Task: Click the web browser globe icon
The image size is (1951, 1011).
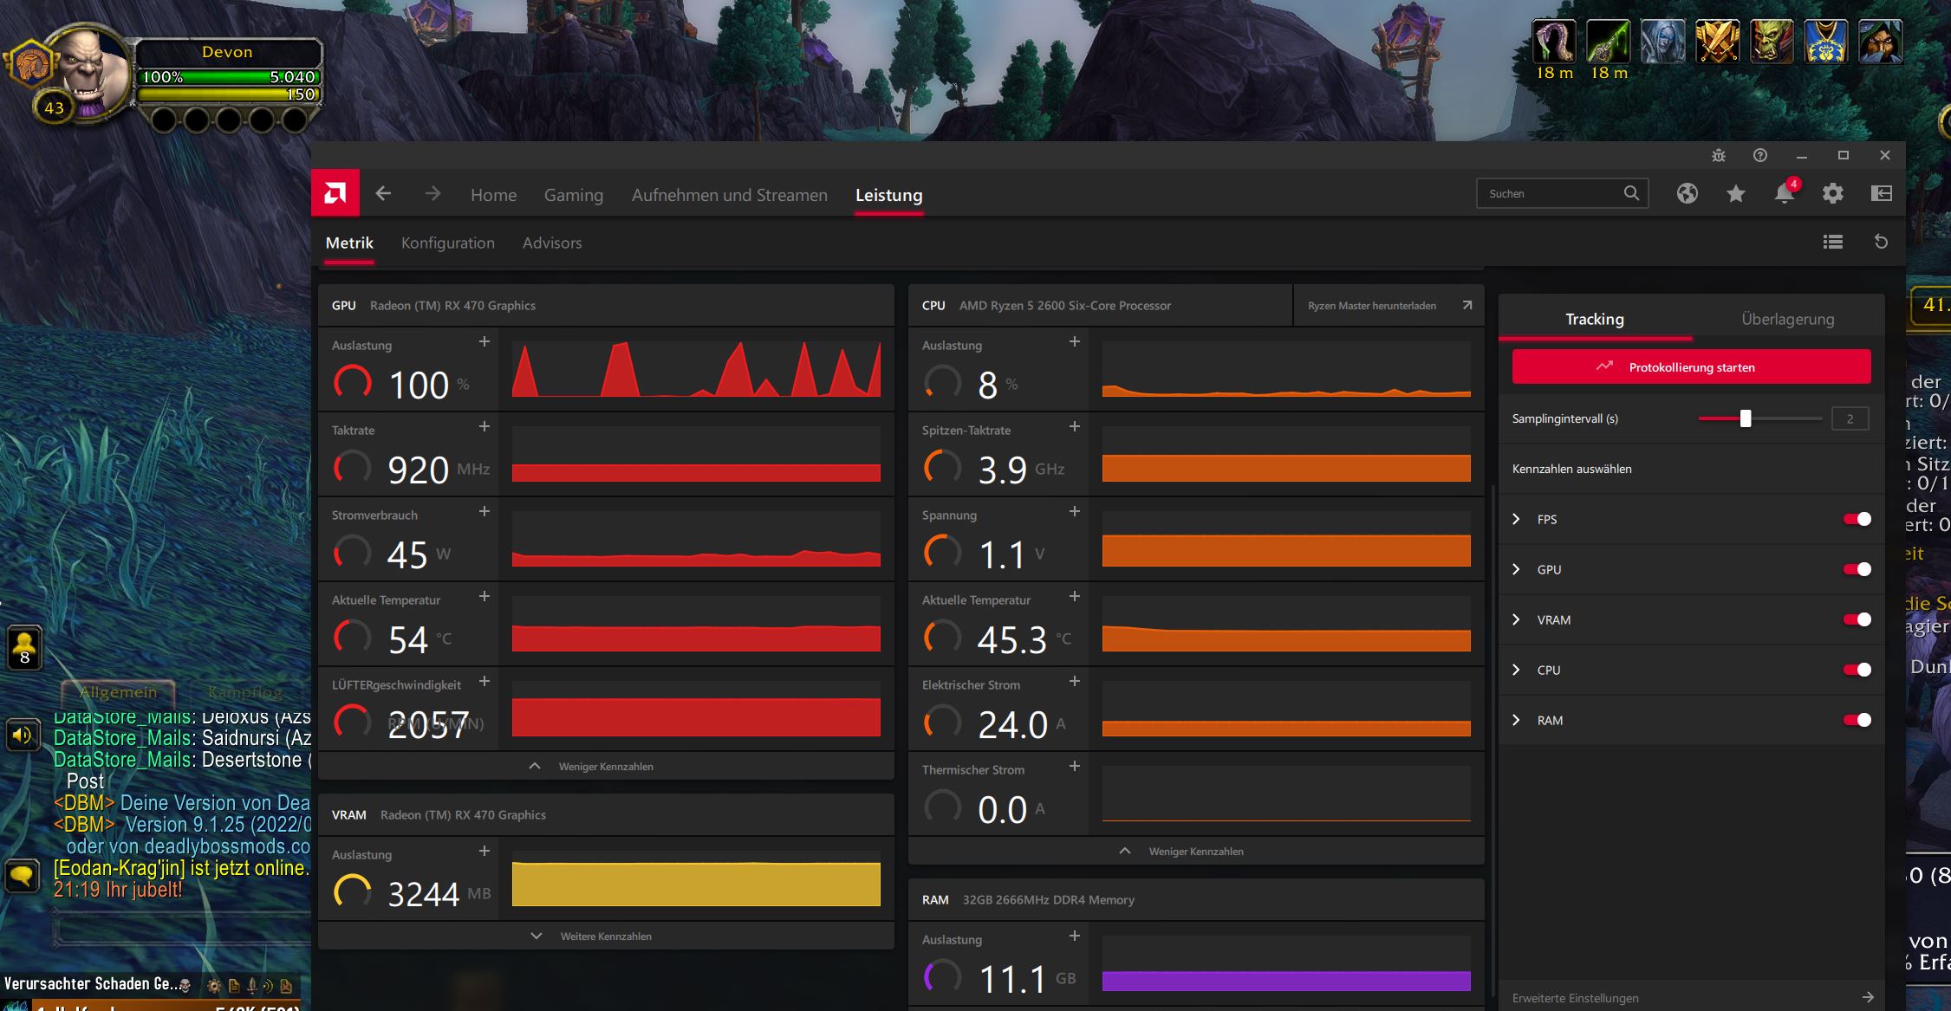Action: pyautogui.click(x=1687, y=193)
